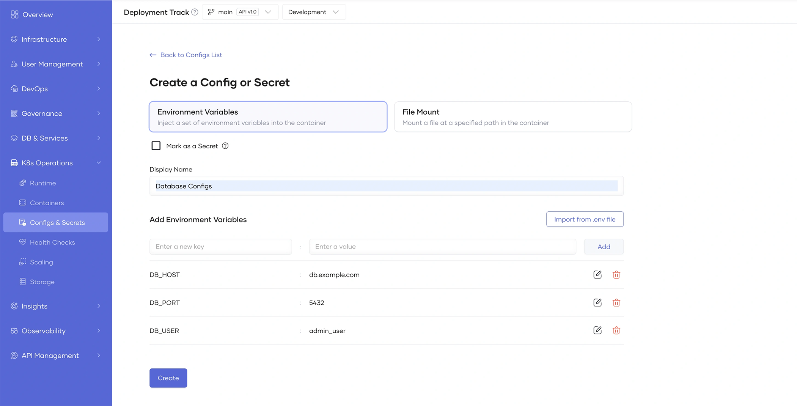Open the main branch selector dropdown
797x406 pixels.
pyautogui.click(x=240, y=12)
